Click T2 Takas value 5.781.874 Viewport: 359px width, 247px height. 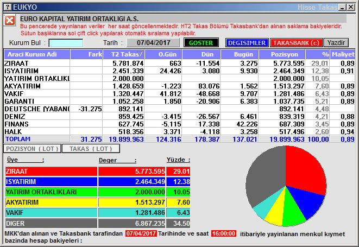coord(128,63)
